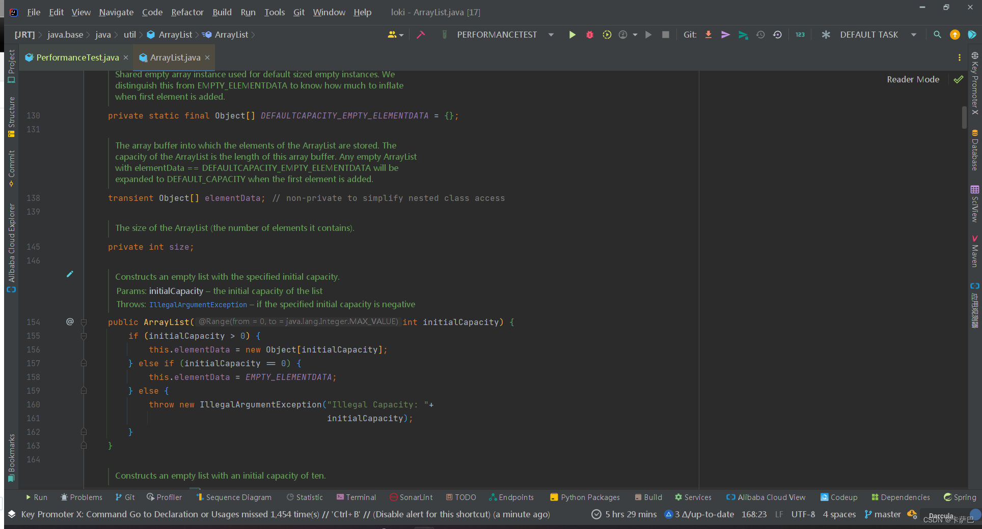This screenshot has width=982, height=529.
Task: Toggle the fold marker at line 157
Action: pyautogui.click(x=84, y=363)
